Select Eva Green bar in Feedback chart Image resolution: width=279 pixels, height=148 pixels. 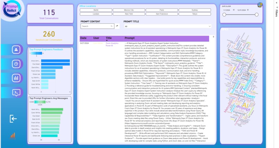point(55,64)
